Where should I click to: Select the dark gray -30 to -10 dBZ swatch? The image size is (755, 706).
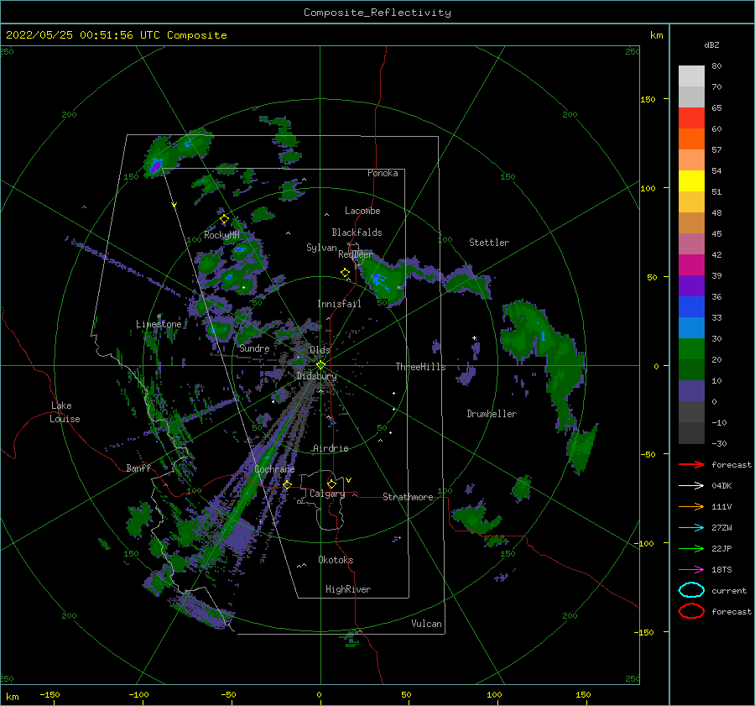pos(691,433)
